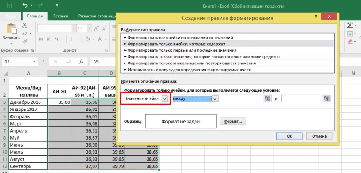Click range selector icon of first value field
The image size is (361, 173).
267,99
